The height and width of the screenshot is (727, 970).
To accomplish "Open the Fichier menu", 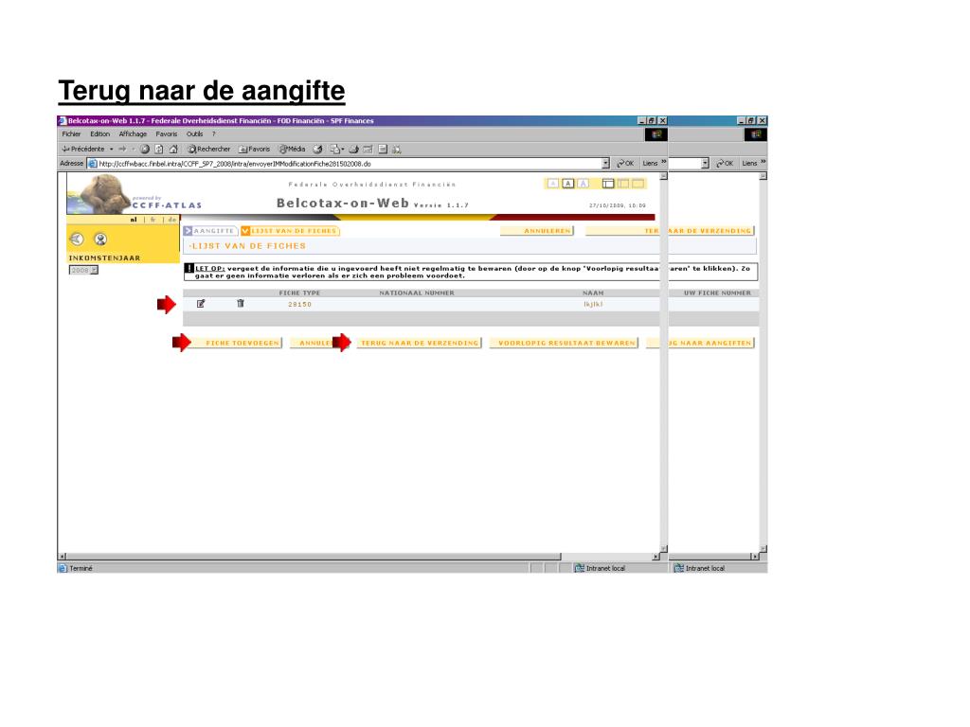I will tap(71, 134).
